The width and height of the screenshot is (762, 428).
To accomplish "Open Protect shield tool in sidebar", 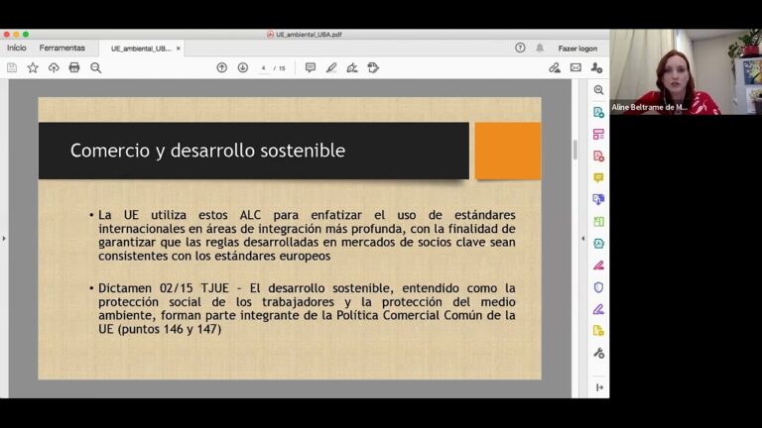I will coord(598,287).
